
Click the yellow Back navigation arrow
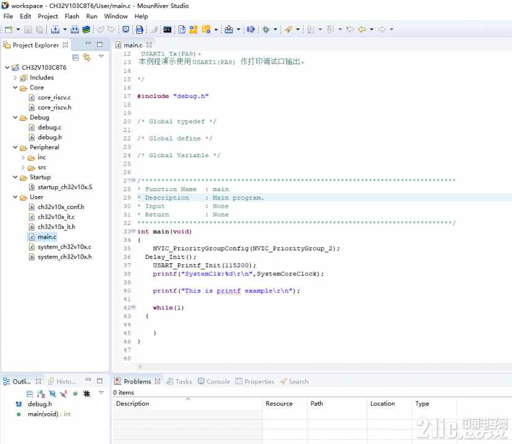[x=362, y=30]
